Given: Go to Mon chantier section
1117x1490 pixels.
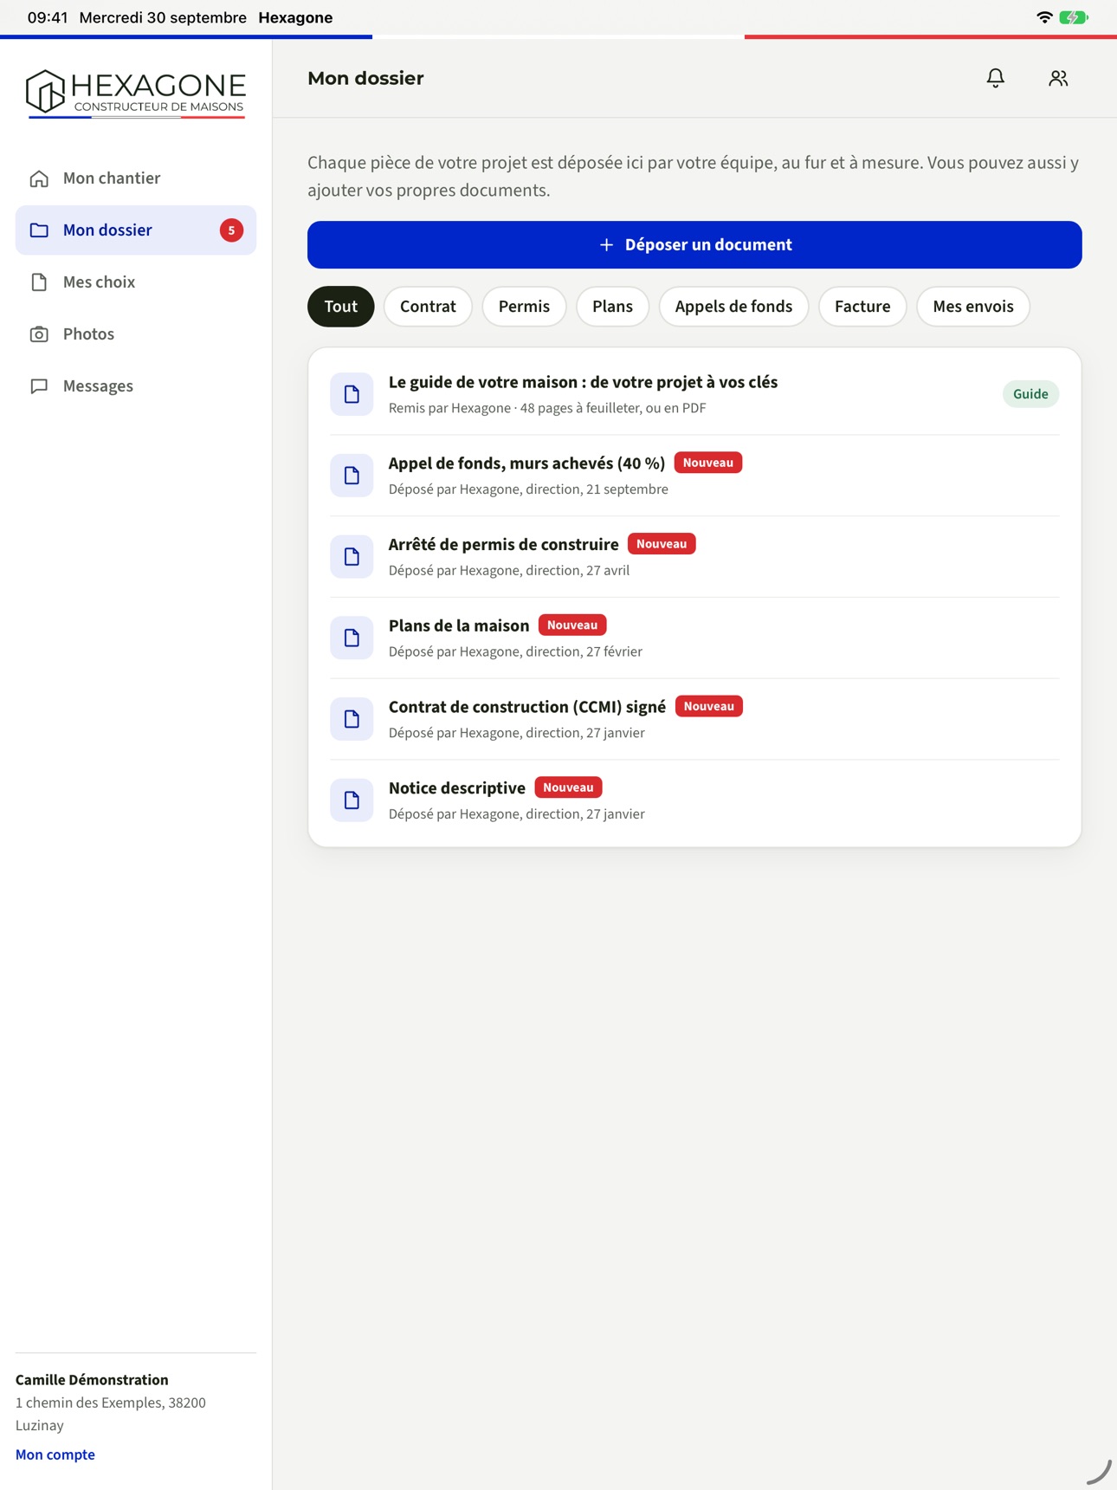Looking at the screenshot, I should pyautogui.click(x=136, y=178).
